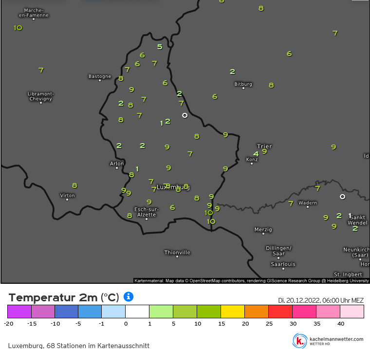Click the 10 station value near Marche-en-Famenne
Image resolution: width=370 pixels, height=349 pixels.
tap(18, 28)
